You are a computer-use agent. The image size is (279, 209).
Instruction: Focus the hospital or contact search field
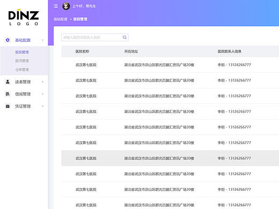(x=95, y=37)
